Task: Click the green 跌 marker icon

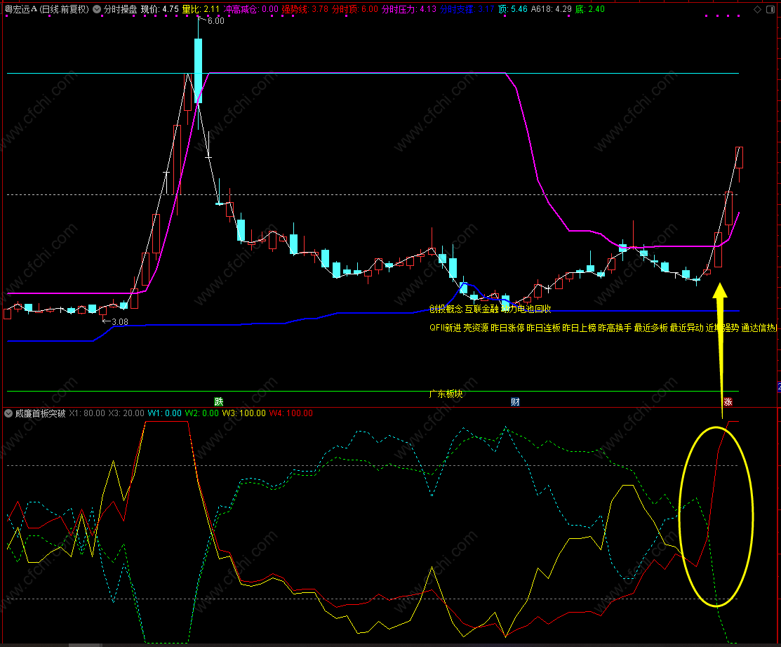Action: point(219,401)
